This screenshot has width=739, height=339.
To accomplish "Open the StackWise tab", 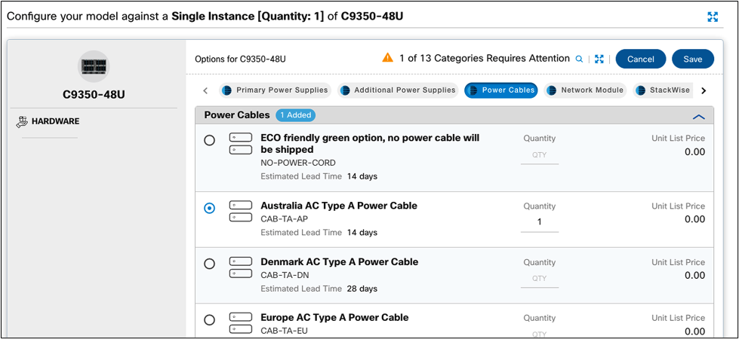I will point(662,90).
